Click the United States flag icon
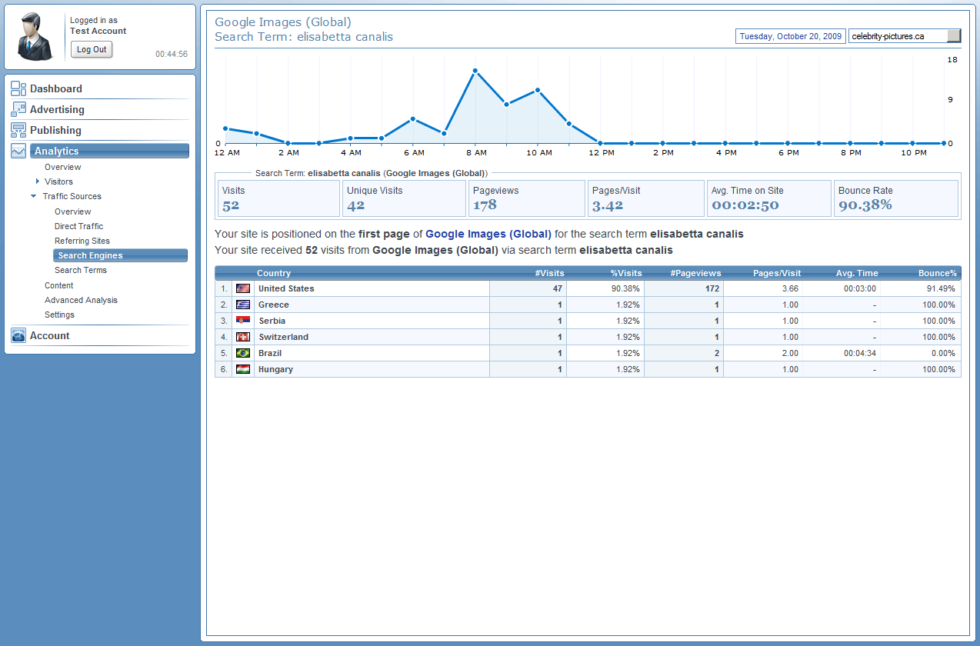 243,288
